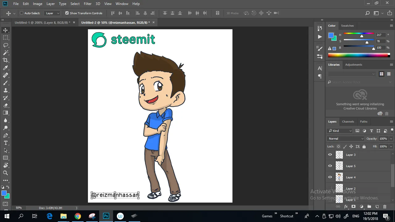
Task: Switch to the Adjustments tab
Action: (x=354, y=64)
